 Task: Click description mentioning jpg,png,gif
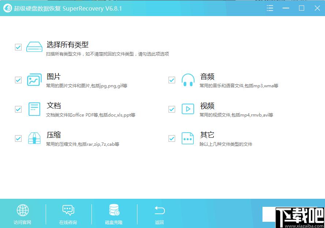tap(87, 86)
